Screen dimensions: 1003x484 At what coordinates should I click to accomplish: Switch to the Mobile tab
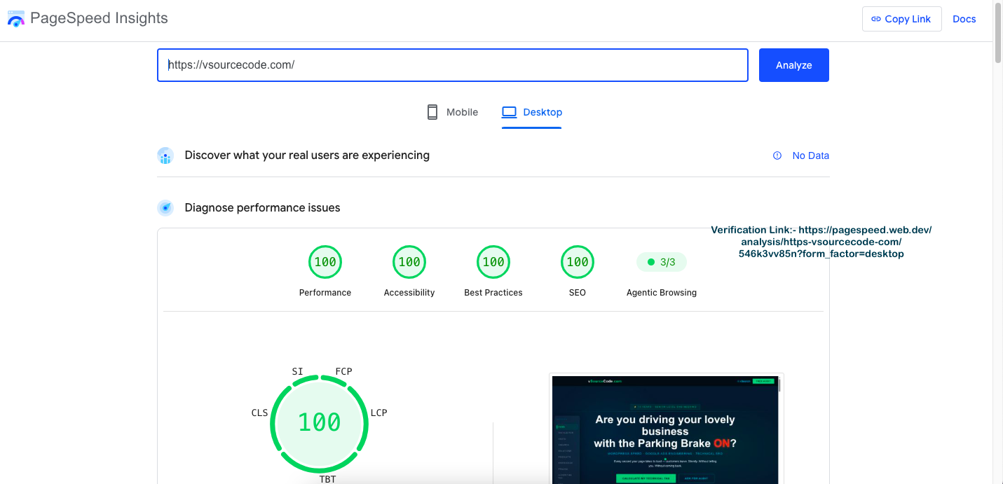453,112
